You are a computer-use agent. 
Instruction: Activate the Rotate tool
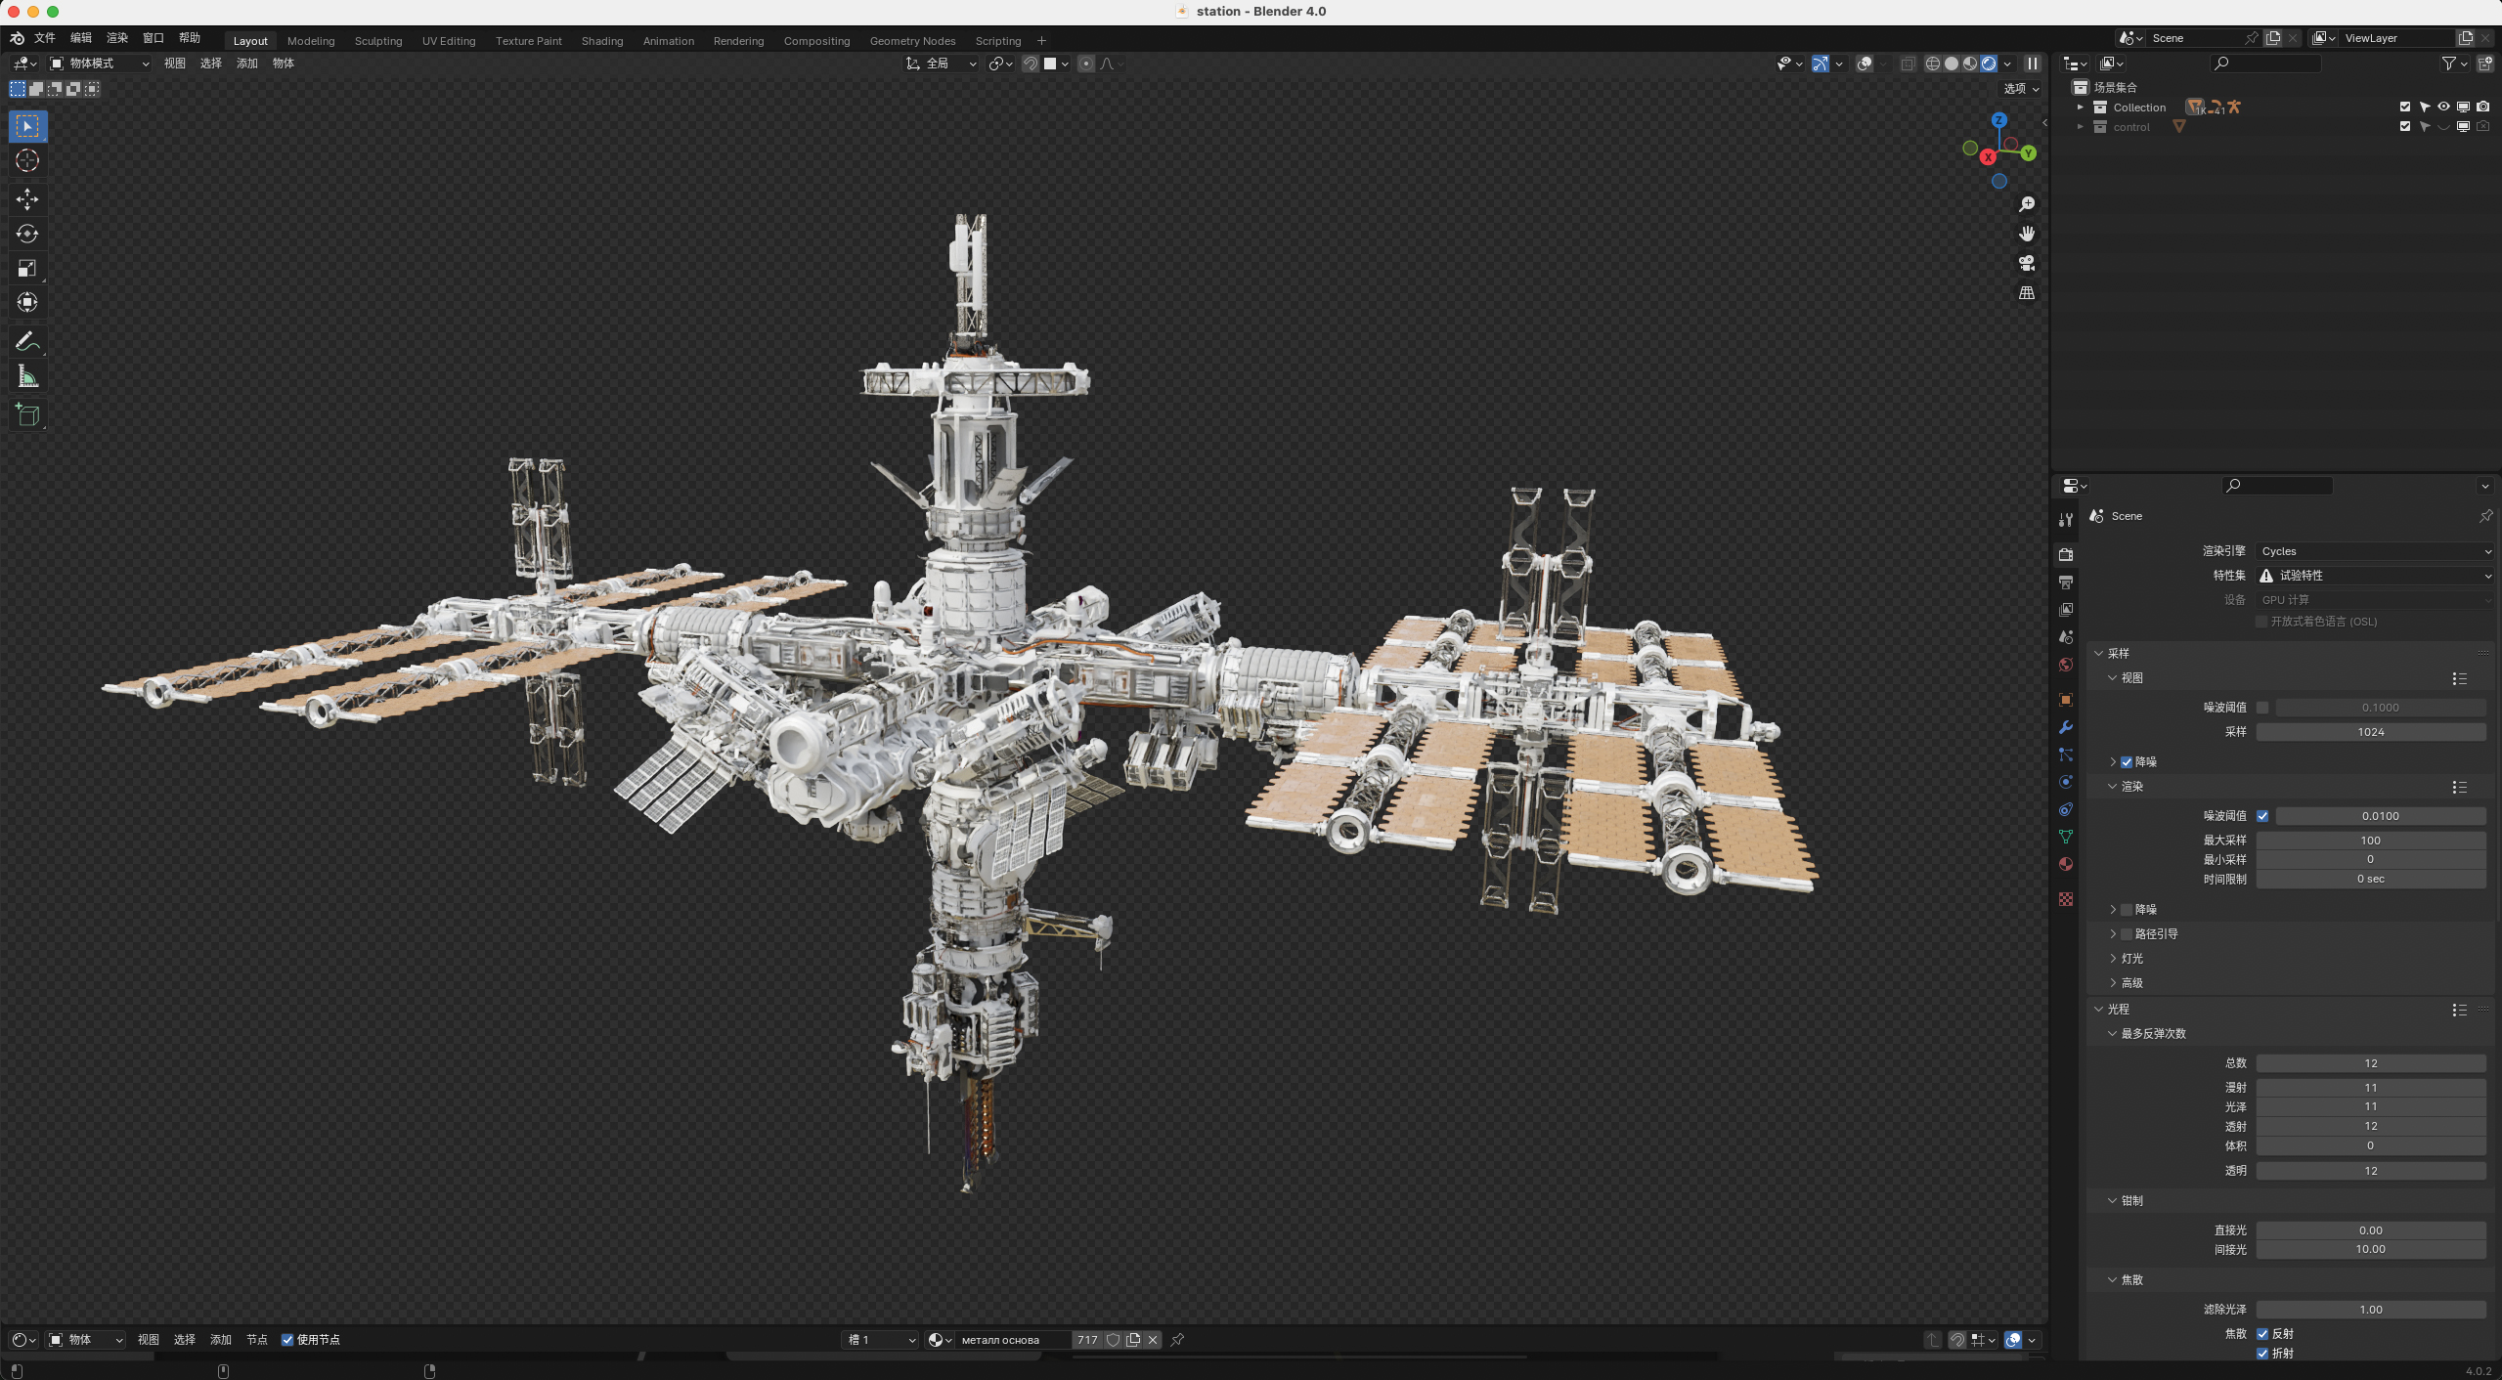[x=27, y=234]
